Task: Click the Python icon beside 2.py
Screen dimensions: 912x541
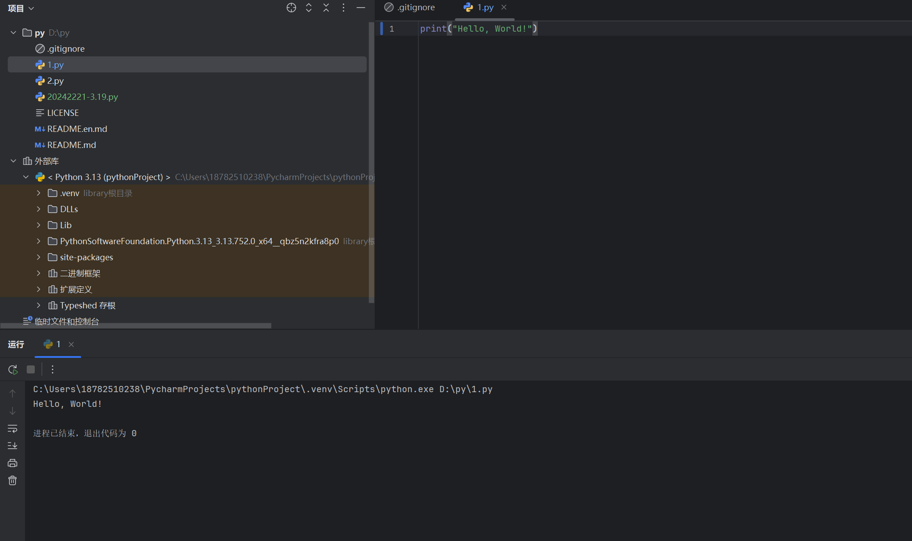Action: point(40,81)
